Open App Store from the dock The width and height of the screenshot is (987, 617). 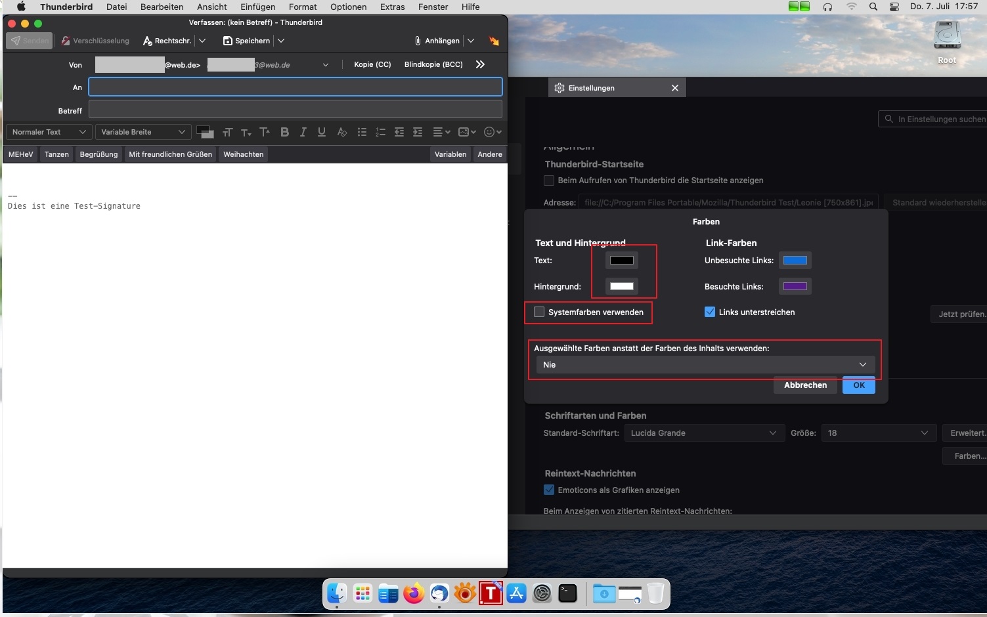click(517, 593)
